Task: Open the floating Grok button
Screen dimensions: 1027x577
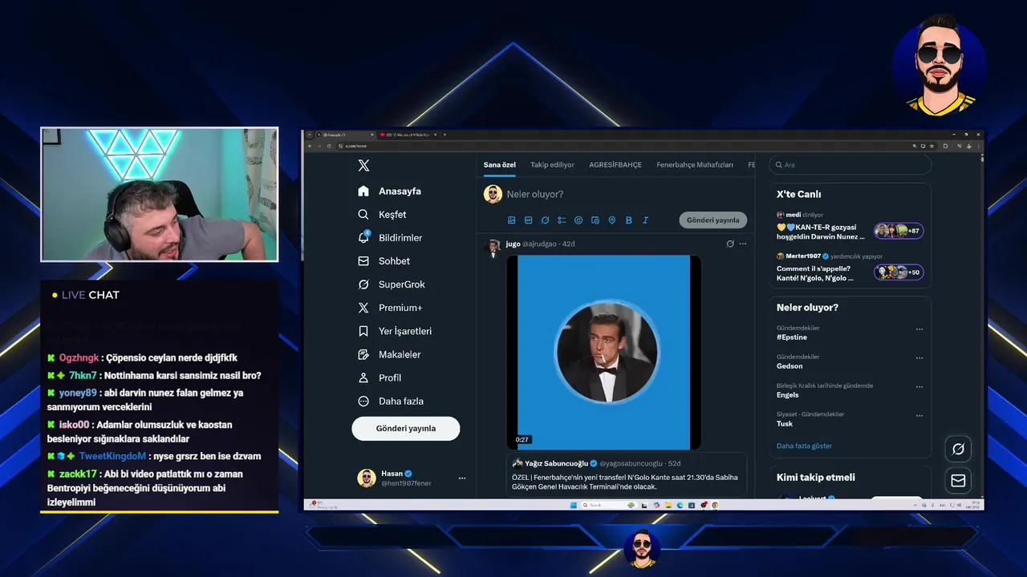Action: pos(958,449)
